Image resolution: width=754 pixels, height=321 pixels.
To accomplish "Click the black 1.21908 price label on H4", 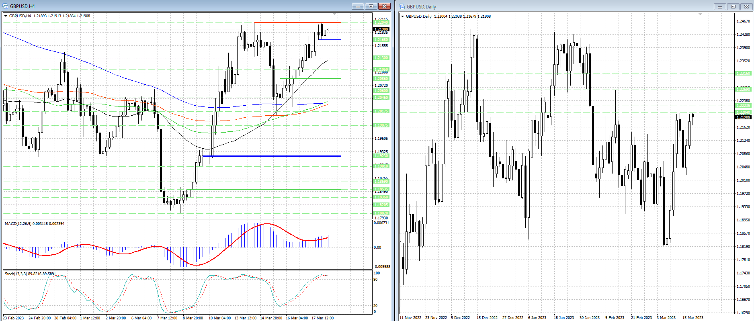I will coord(381,29).
